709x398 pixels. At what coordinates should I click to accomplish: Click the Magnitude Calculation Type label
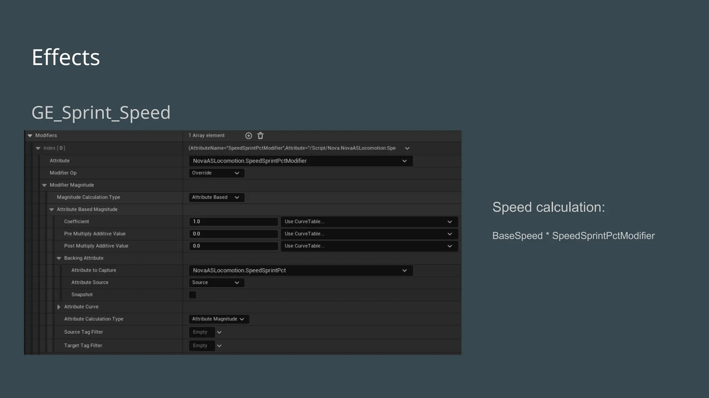[89, 197]
